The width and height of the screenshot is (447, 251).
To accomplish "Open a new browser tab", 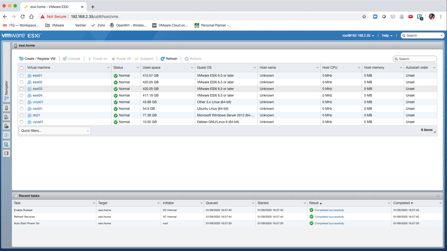I will pos(93,7).
